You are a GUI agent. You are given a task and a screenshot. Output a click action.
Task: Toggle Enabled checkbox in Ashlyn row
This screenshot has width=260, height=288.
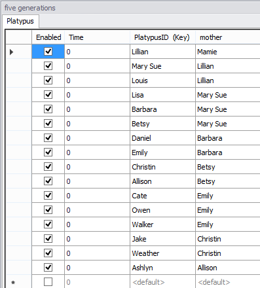pyautogui.click(x=48, y=268)
